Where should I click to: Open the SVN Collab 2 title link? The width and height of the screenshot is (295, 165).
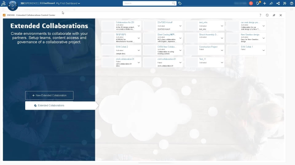[122, 47]
